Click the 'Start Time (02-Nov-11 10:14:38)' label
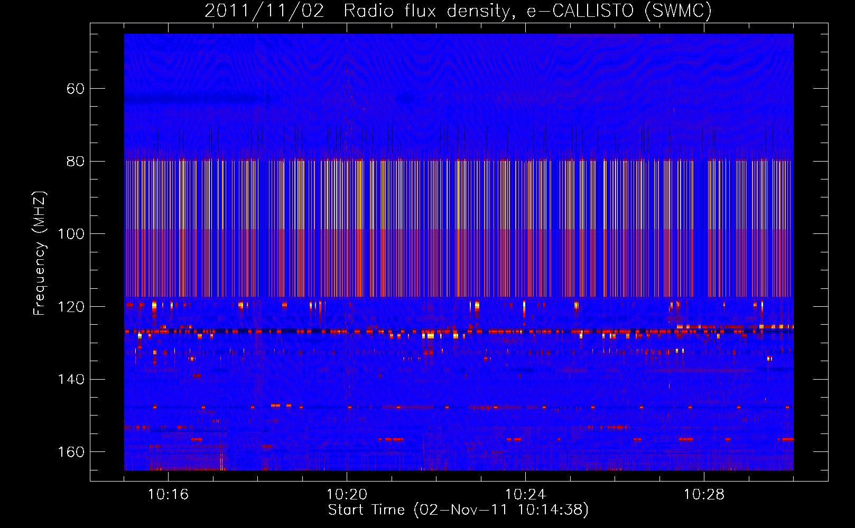Viewport: 855px width, 528px height. 458,510
